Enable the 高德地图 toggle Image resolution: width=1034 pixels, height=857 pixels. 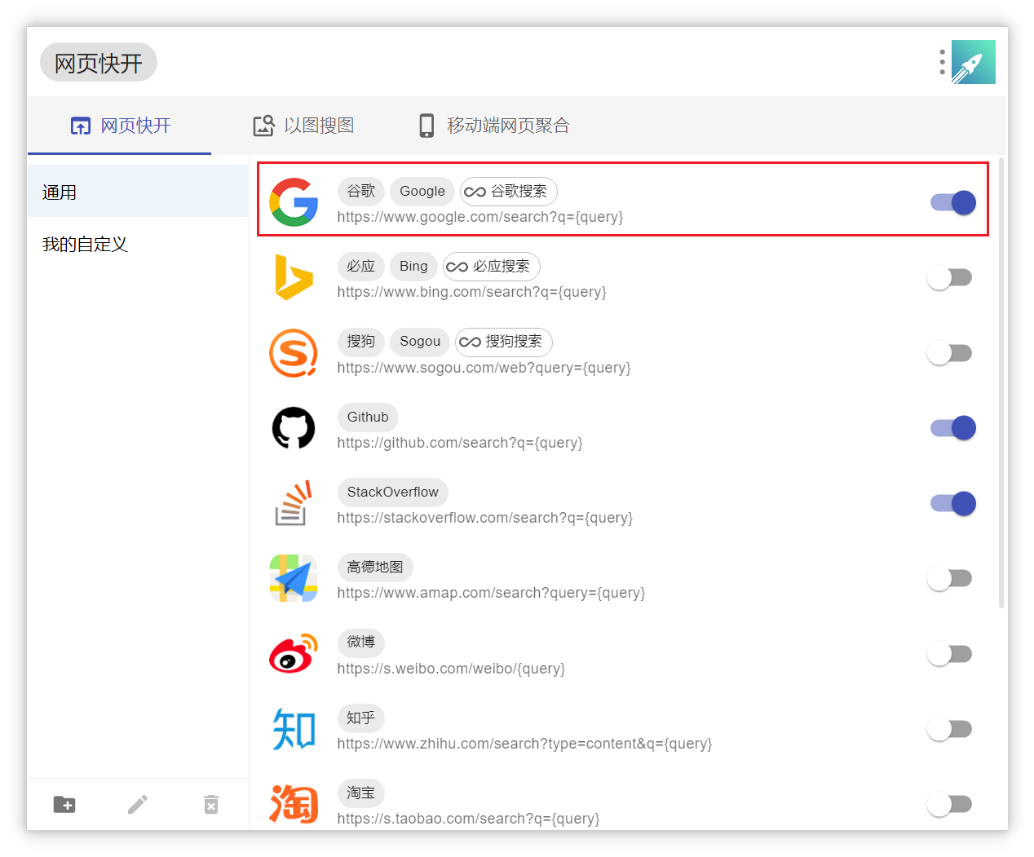(x=950, y=578)
